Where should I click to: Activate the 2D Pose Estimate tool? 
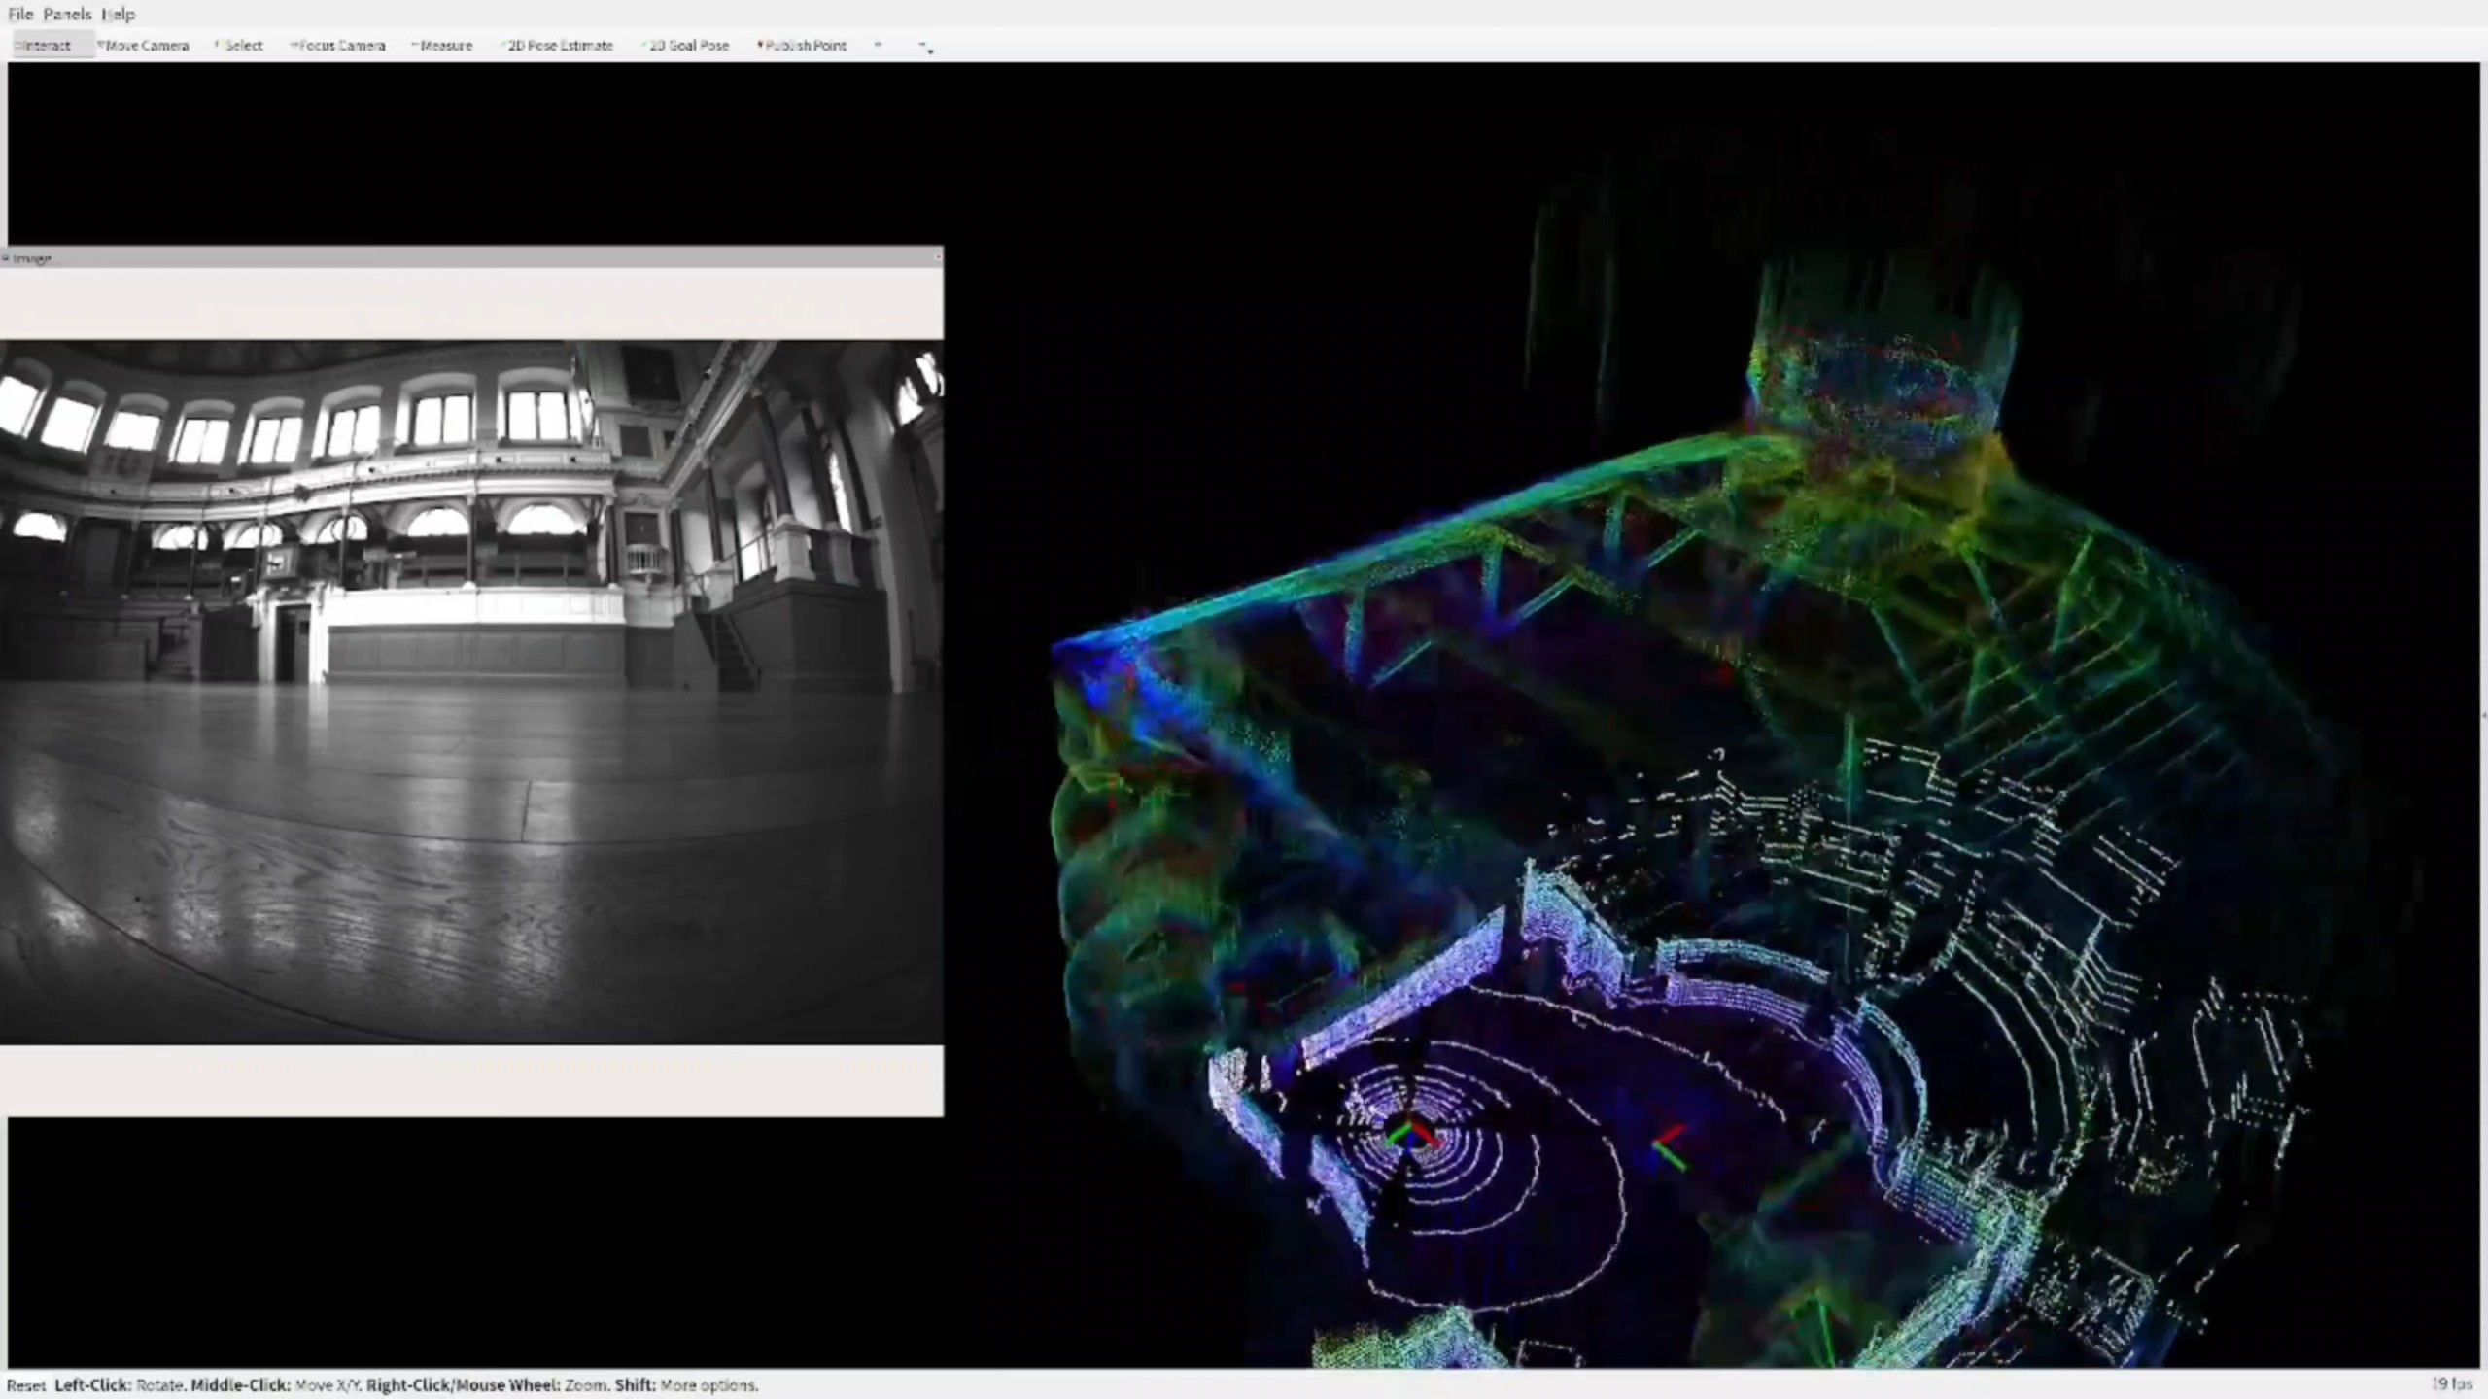[558, 46]
